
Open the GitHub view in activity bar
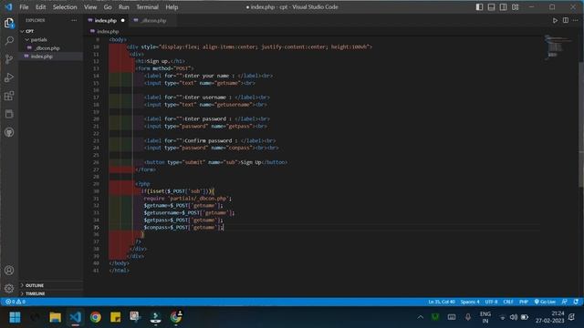pyautogui.click(x=9, y=132)
